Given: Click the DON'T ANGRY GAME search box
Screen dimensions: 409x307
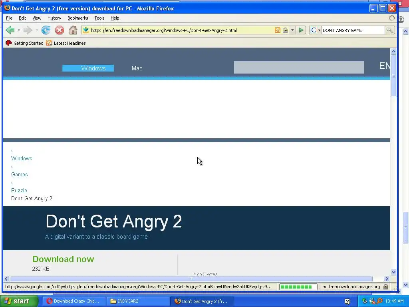Looking at the screenshot, I should point(353,30).
